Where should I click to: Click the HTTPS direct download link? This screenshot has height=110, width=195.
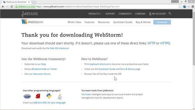tap(165, 43)
